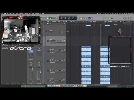Open the Trash in the Dock
Viewport: 134px width, 100px height.
coord(86,86)
